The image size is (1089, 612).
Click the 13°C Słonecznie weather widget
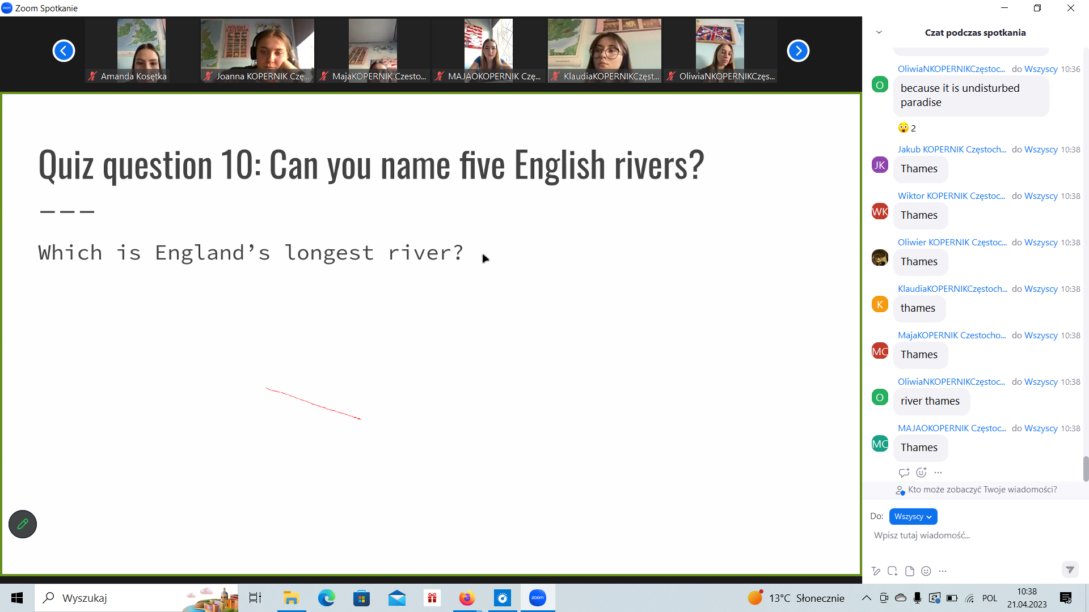796,598
